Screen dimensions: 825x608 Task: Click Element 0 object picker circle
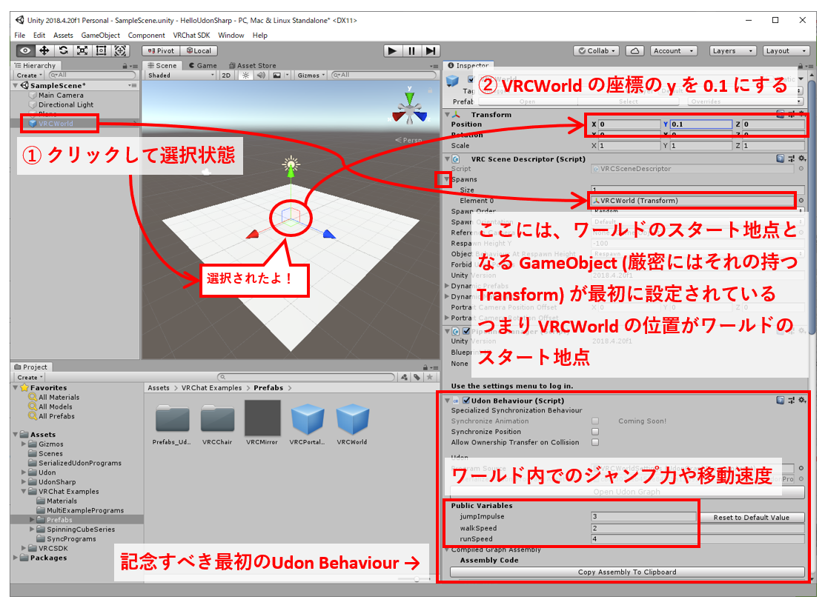coord(801,201)
